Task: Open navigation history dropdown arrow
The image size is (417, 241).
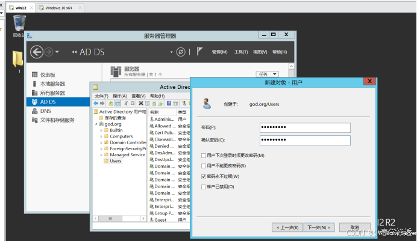Action: (x=57, y=52)
